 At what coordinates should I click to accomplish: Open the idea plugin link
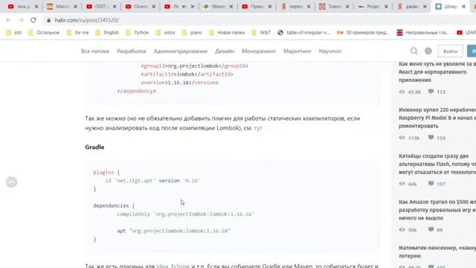162,266
